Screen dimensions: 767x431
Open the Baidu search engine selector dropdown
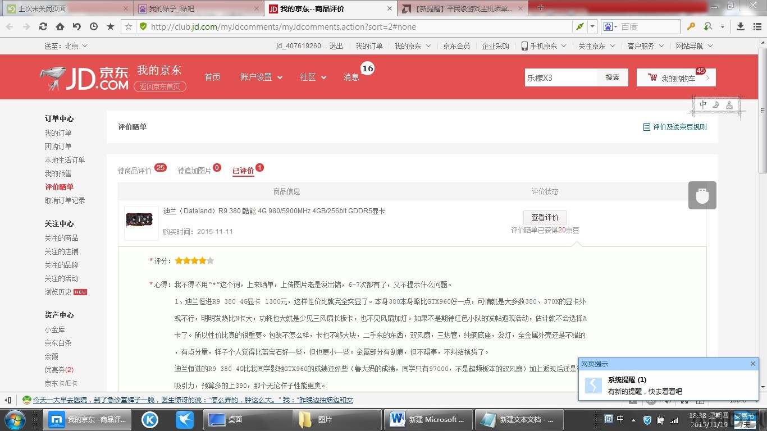click(x=610, y=26)
